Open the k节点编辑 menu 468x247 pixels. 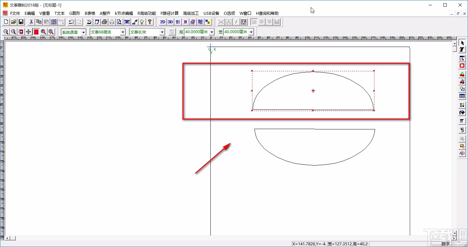(x=124, y=13)
